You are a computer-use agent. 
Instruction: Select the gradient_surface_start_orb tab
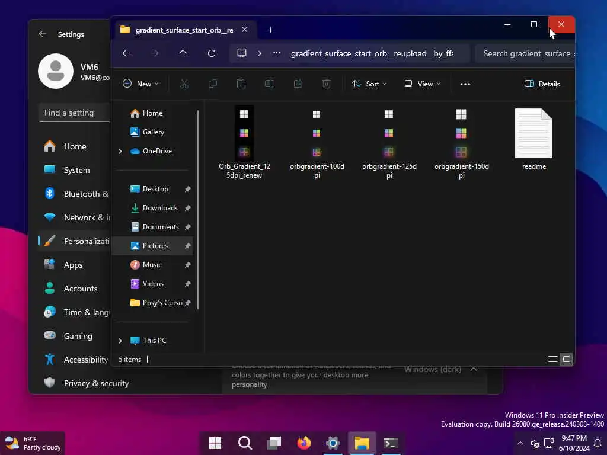(184, 30)
